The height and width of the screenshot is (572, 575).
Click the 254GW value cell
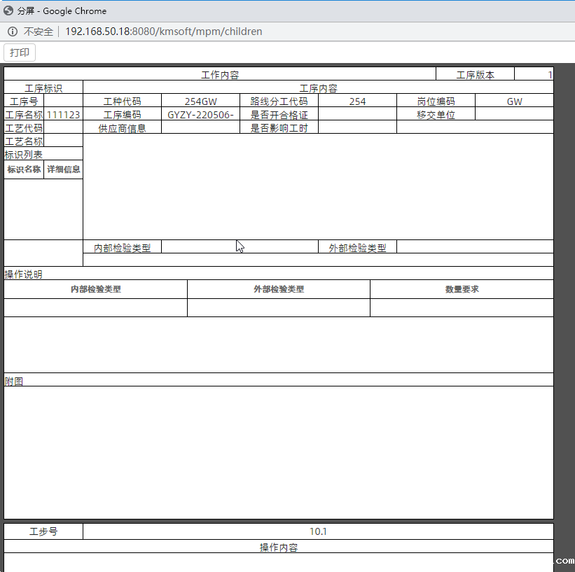click(x=200, y=102)
